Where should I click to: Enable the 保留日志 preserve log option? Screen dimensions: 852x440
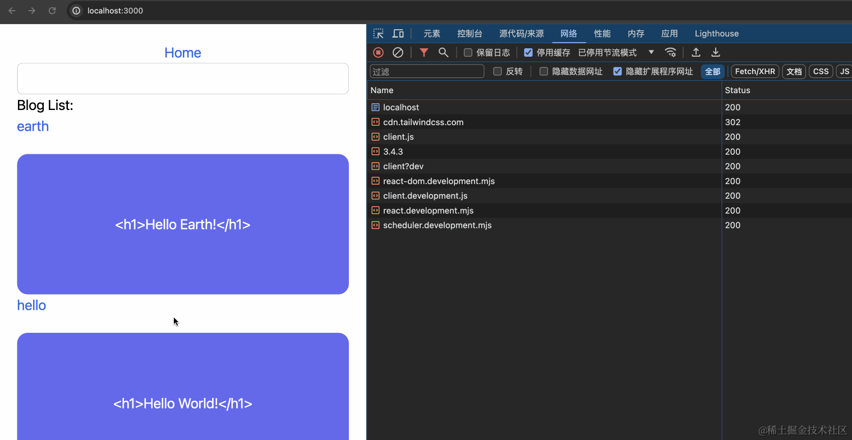[x=468, y=52]
